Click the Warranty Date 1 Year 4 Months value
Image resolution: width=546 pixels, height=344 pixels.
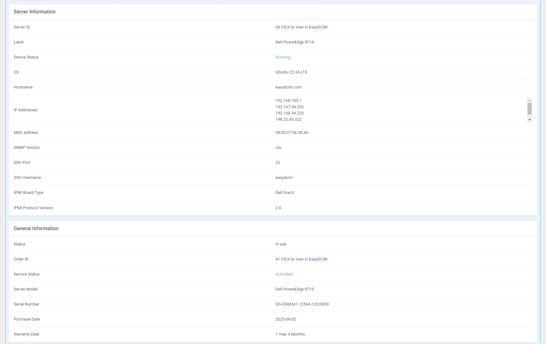290,334
